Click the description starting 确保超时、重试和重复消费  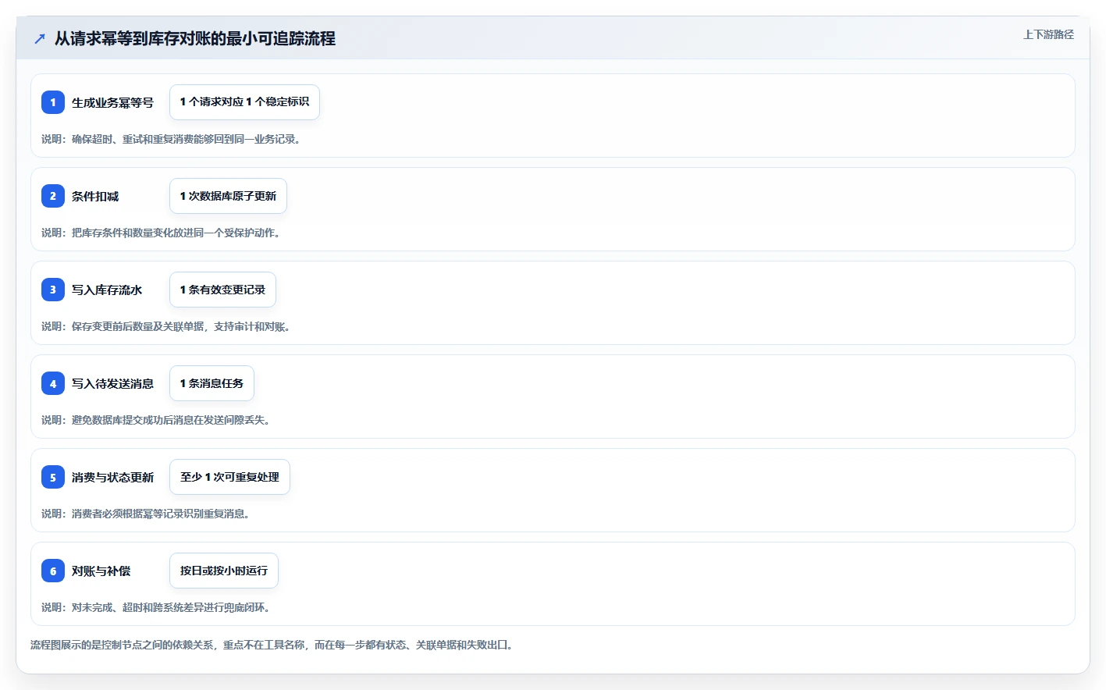pyautogui.click(x=171, y=139)
